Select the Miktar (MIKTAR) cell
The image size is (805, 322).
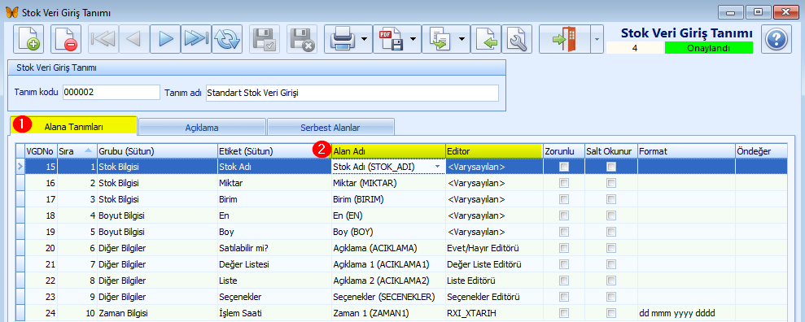[388, 183]
